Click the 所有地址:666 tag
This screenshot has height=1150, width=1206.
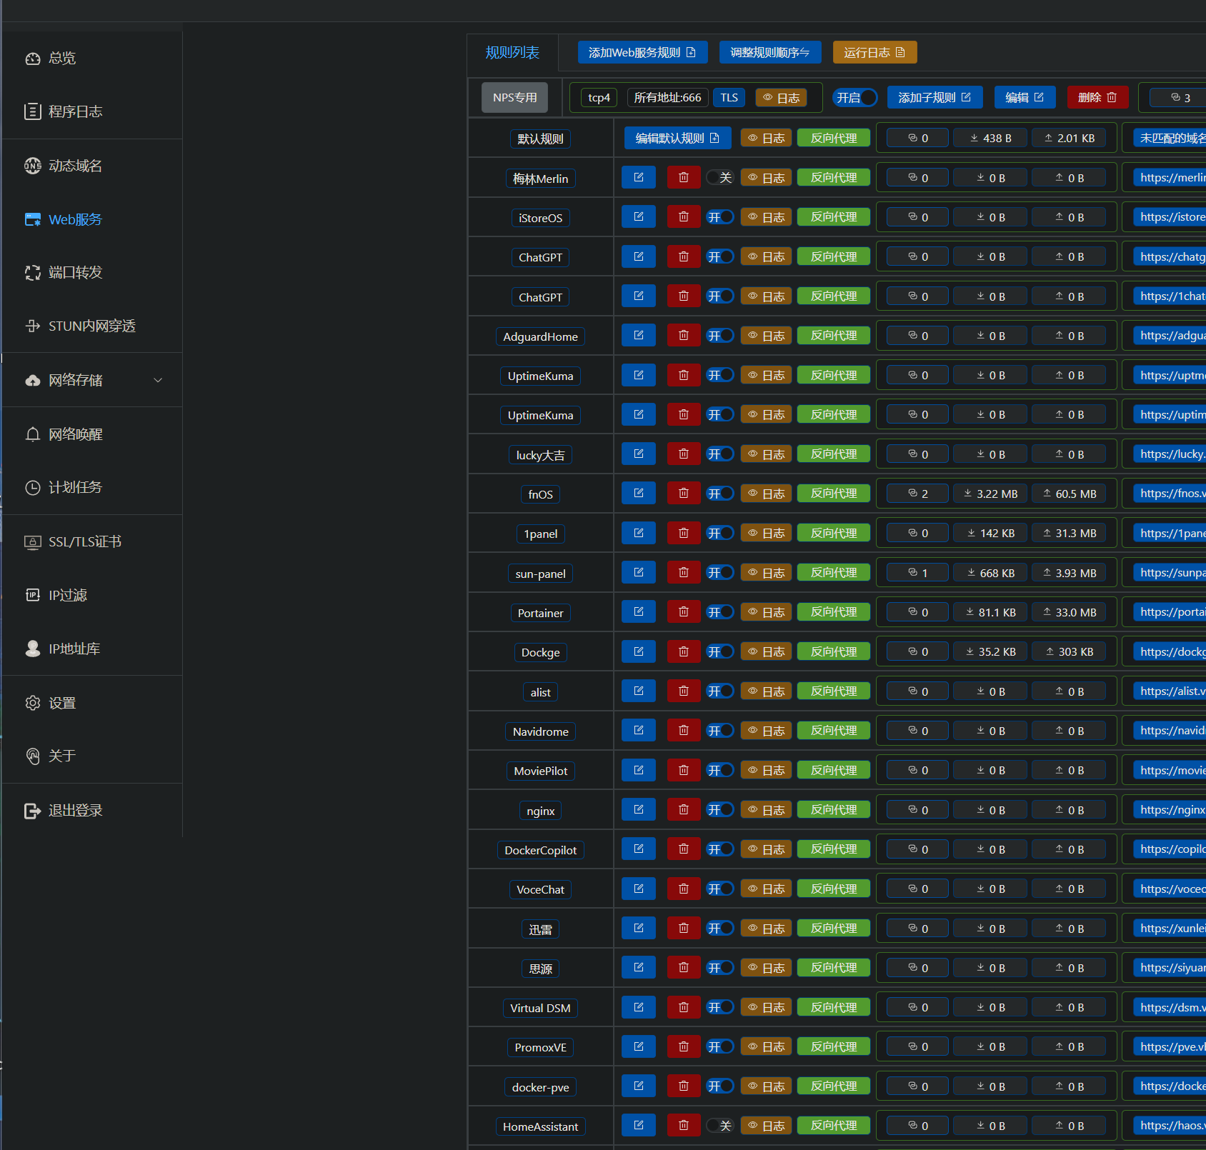pos(667,98)
